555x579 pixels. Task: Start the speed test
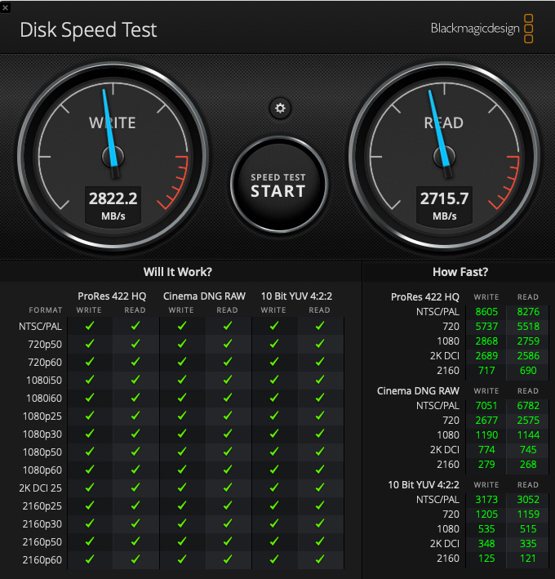pos(279,185)
